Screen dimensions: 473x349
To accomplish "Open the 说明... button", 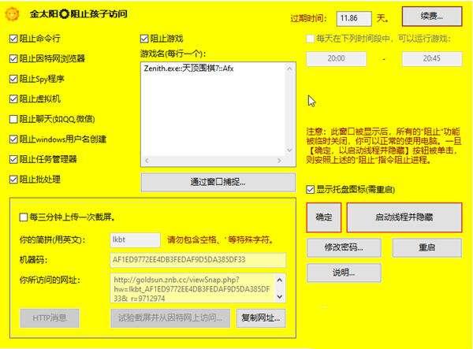I will 344,273.
